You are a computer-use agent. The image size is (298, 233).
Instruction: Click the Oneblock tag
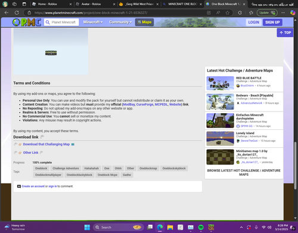click(x=41, y=169)
